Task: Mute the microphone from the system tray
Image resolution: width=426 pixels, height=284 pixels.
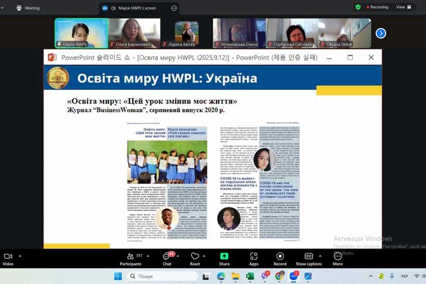Action: (391, 275)
